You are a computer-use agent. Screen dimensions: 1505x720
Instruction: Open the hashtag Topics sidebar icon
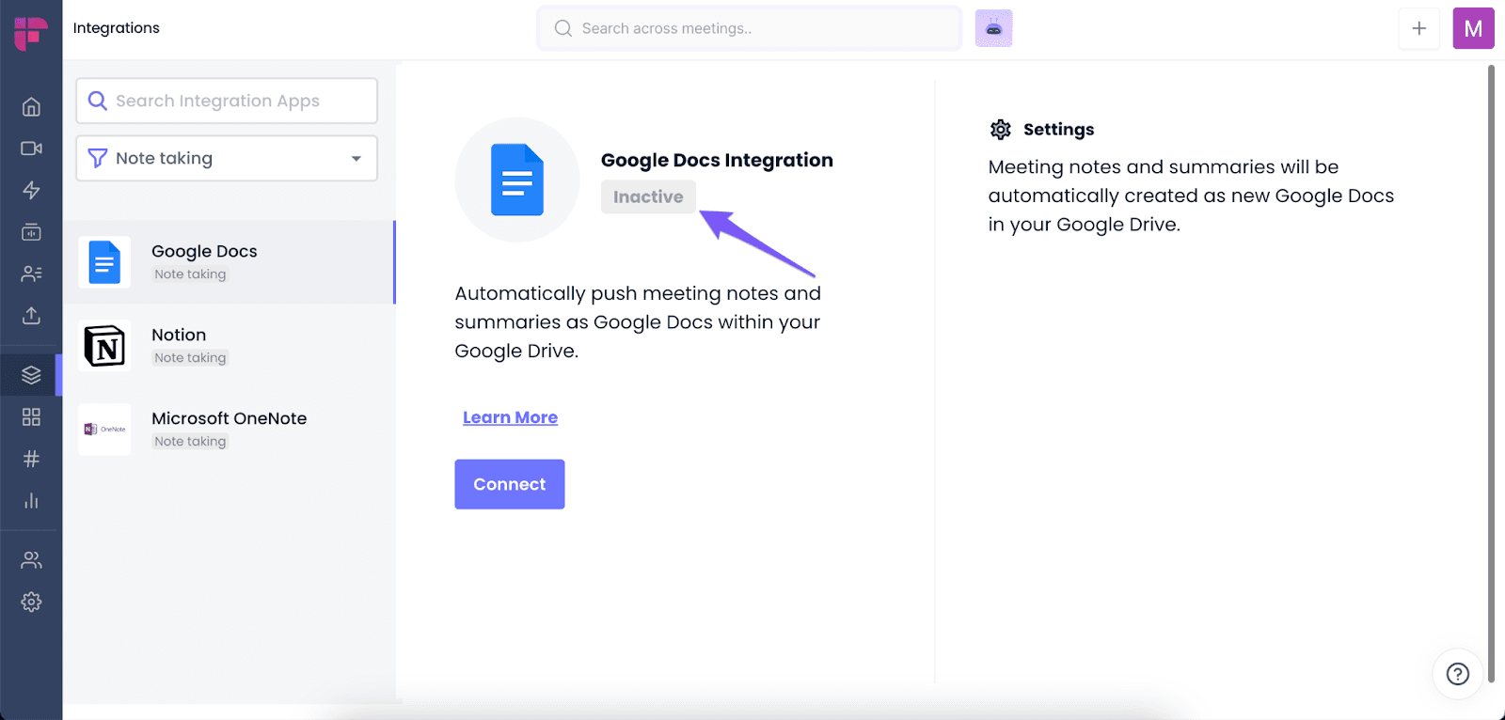31,459
